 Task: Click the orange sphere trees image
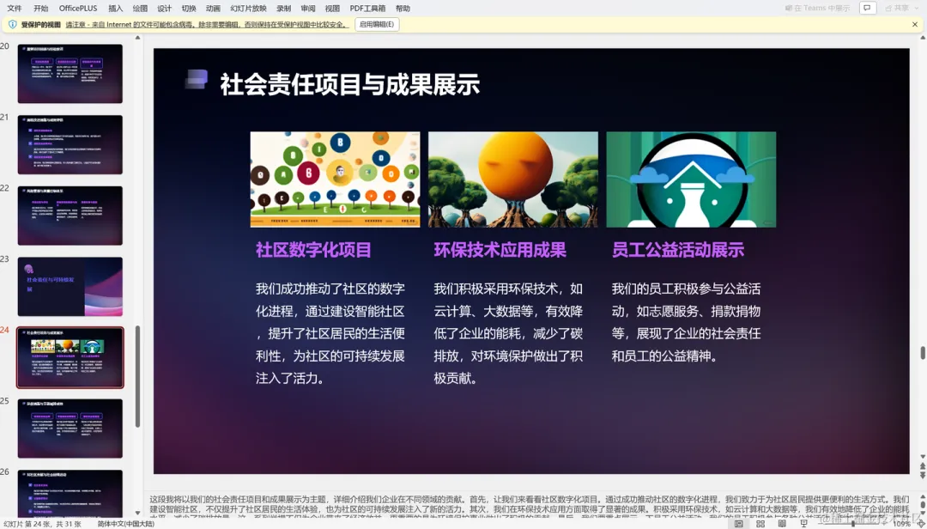(513, 179)
